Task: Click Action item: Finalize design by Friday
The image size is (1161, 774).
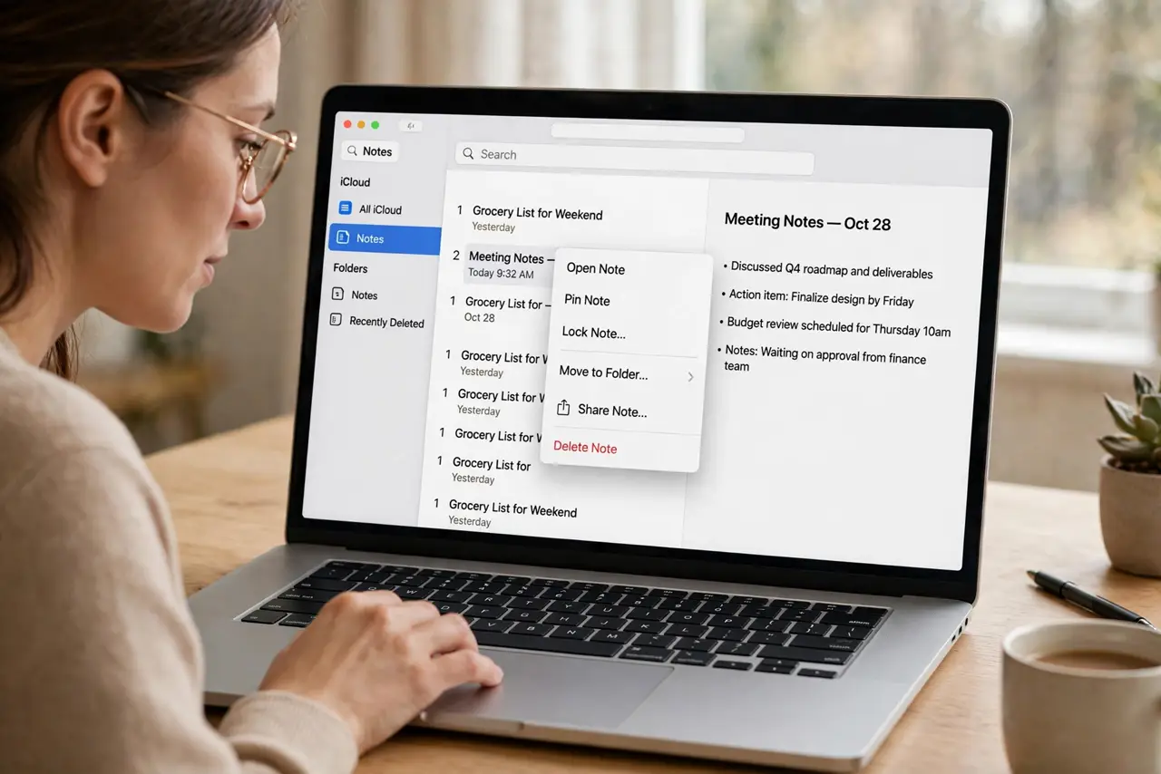Action: (x=821, y=298)
